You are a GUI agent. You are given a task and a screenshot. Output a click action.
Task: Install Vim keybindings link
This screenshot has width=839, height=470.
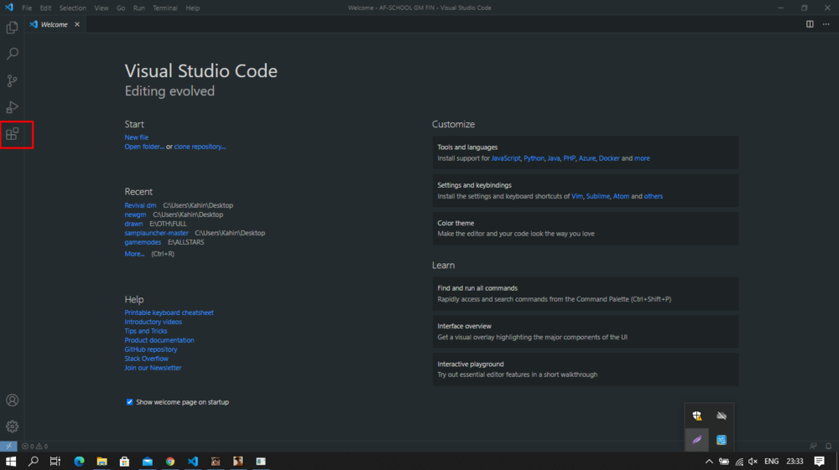(x=577, y=196)
